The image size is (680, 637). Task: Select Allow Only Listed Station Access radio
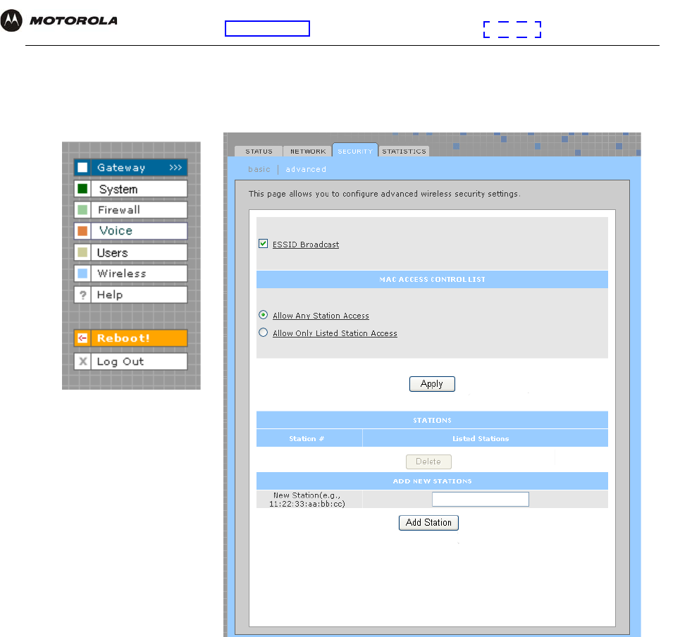pyautogui.click(x=264, y=333)
